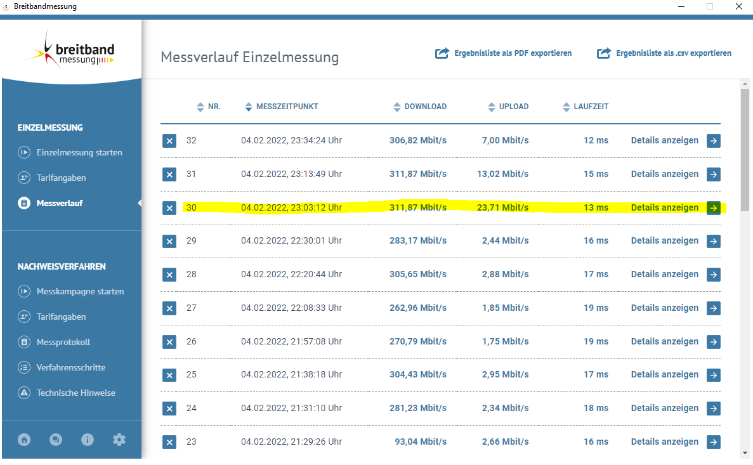Screen dimensions: 753x465
Task: Click scrollbar down arrow
Action: [x=745, y=452]
